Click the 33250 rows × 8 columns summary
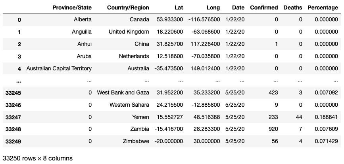Screen dimensions: 344x164 click(x=38, y=158)
